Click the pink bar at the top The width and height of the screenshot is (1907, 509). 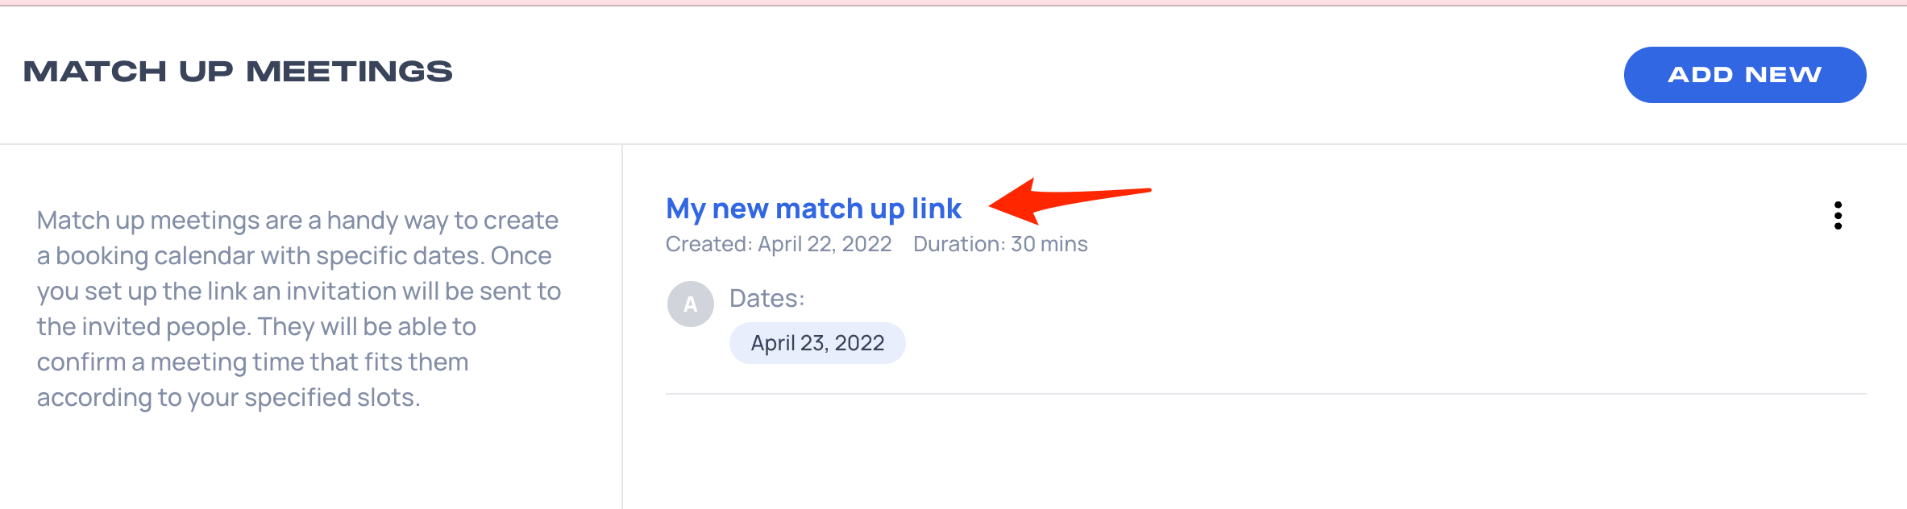point(953,3)
